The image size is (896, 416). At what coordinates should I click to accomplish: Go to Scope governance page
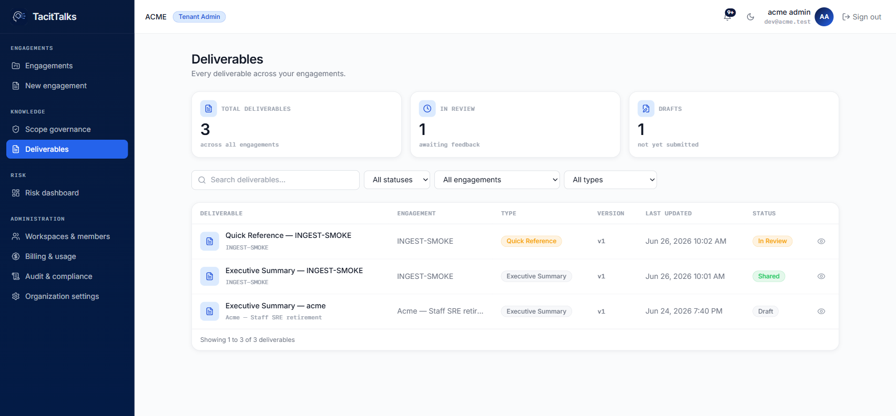(x=67, y=129)
